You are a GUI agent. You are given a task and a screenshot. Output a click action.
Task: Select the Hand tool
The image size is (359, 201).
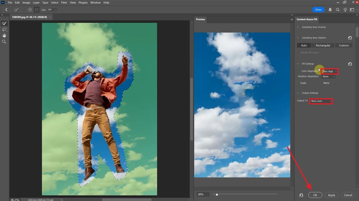click(x=4, y=35)
